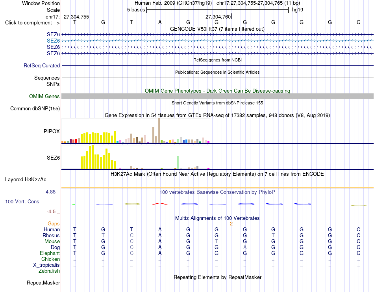Click the faded 'T' base in the Mouse row
The height and width of the screenshot is (292, 374).
pos(217,242)
